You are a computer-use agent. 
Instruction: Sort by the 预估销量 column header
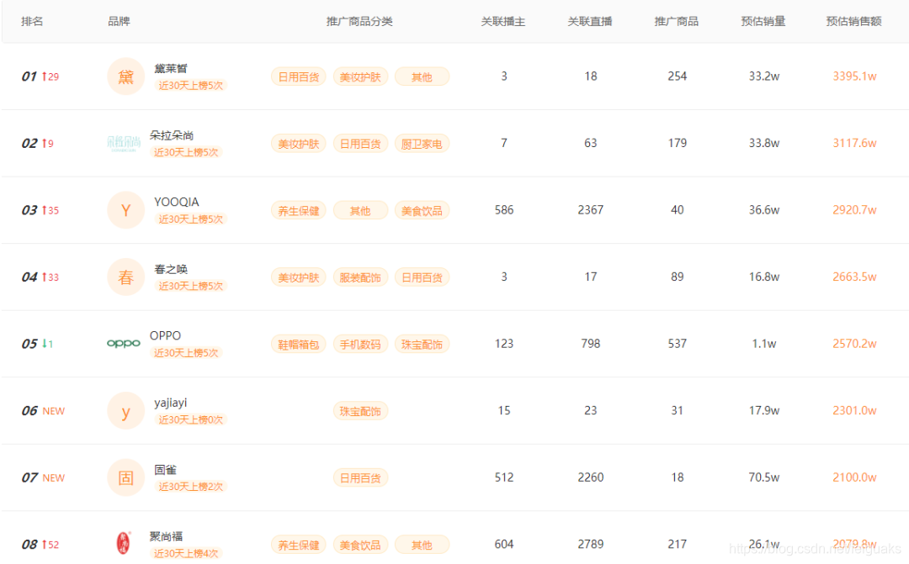coord(763,21)
